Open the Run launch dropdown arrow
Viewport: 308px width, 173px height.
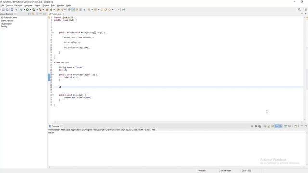(x=30, y=10)
